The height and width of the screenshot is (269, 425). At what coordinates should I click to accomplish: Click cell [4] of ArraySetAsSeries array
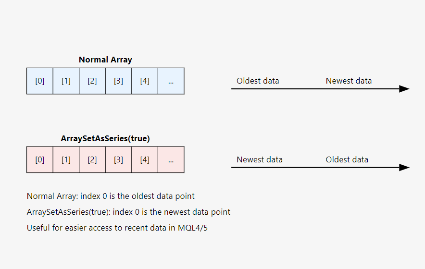pos(145,159)
